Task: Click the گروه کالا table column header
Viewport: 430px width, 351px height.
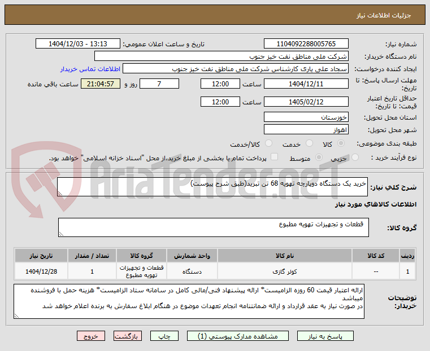Action: point(141,256)
